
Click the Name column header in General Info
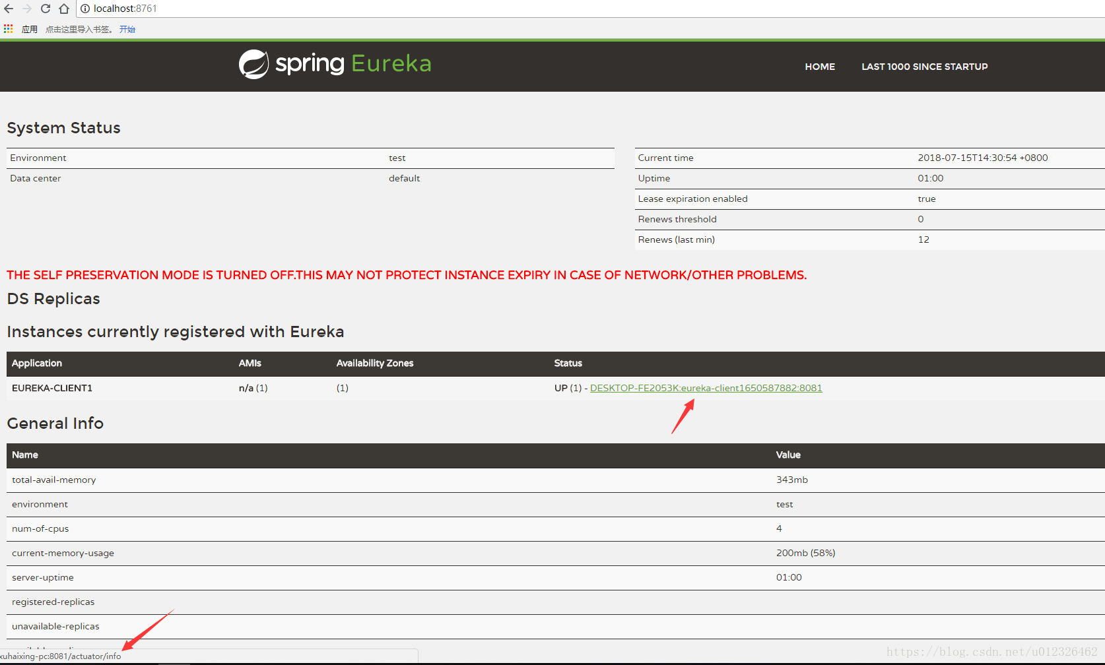coord(25,455)
